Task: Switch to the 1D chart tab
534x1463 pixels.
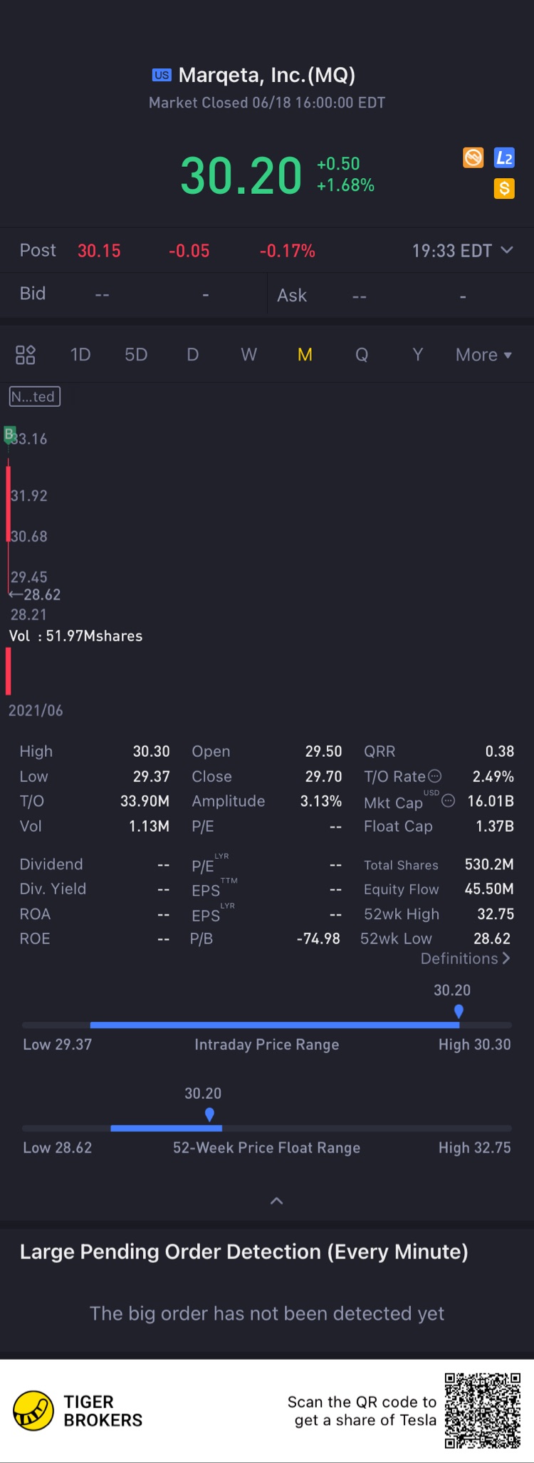Action: click(x=80, y=355)
